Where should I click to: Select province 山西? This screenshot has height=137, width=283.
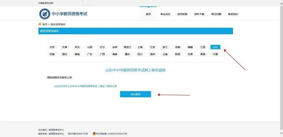tap(90, 47)
